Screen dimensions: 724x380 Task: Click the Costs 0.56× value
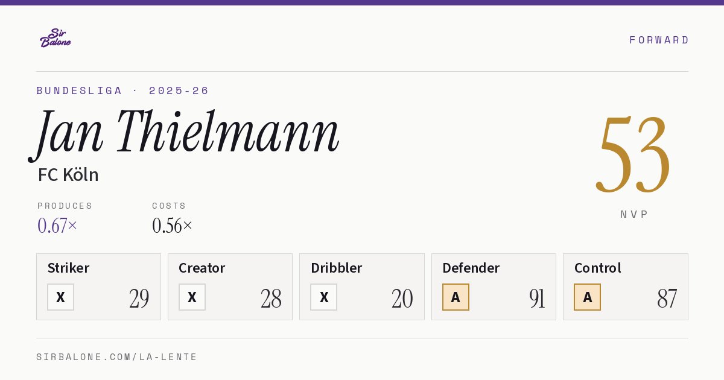click(x=173, y=226)
